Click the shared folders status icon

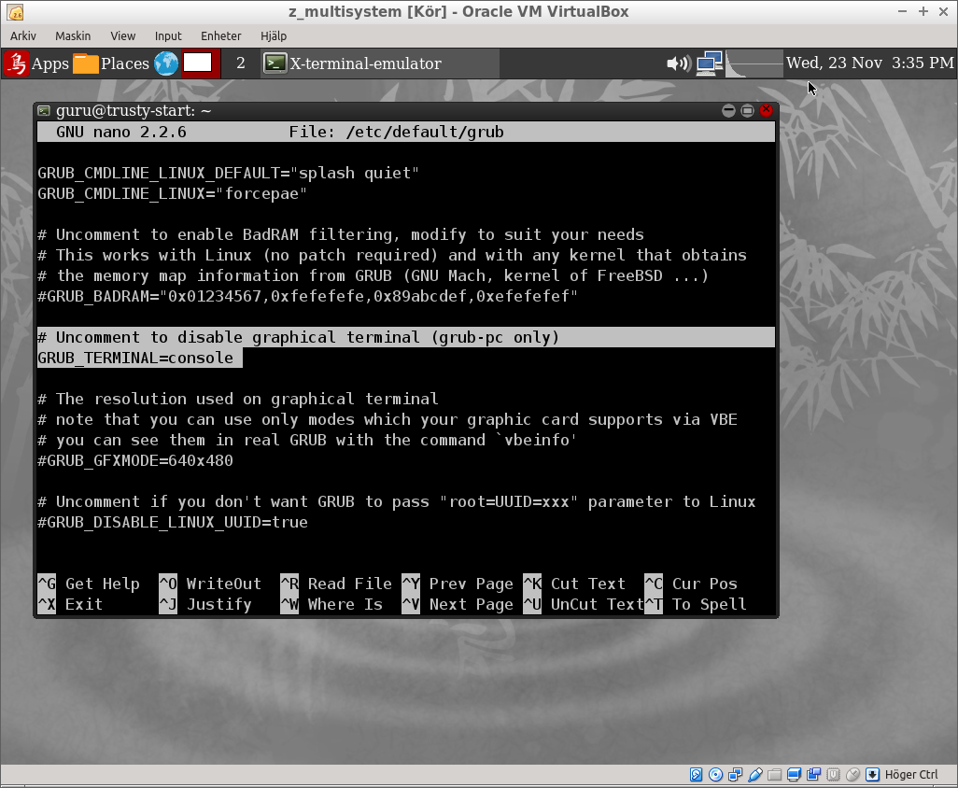pos(775,775)
